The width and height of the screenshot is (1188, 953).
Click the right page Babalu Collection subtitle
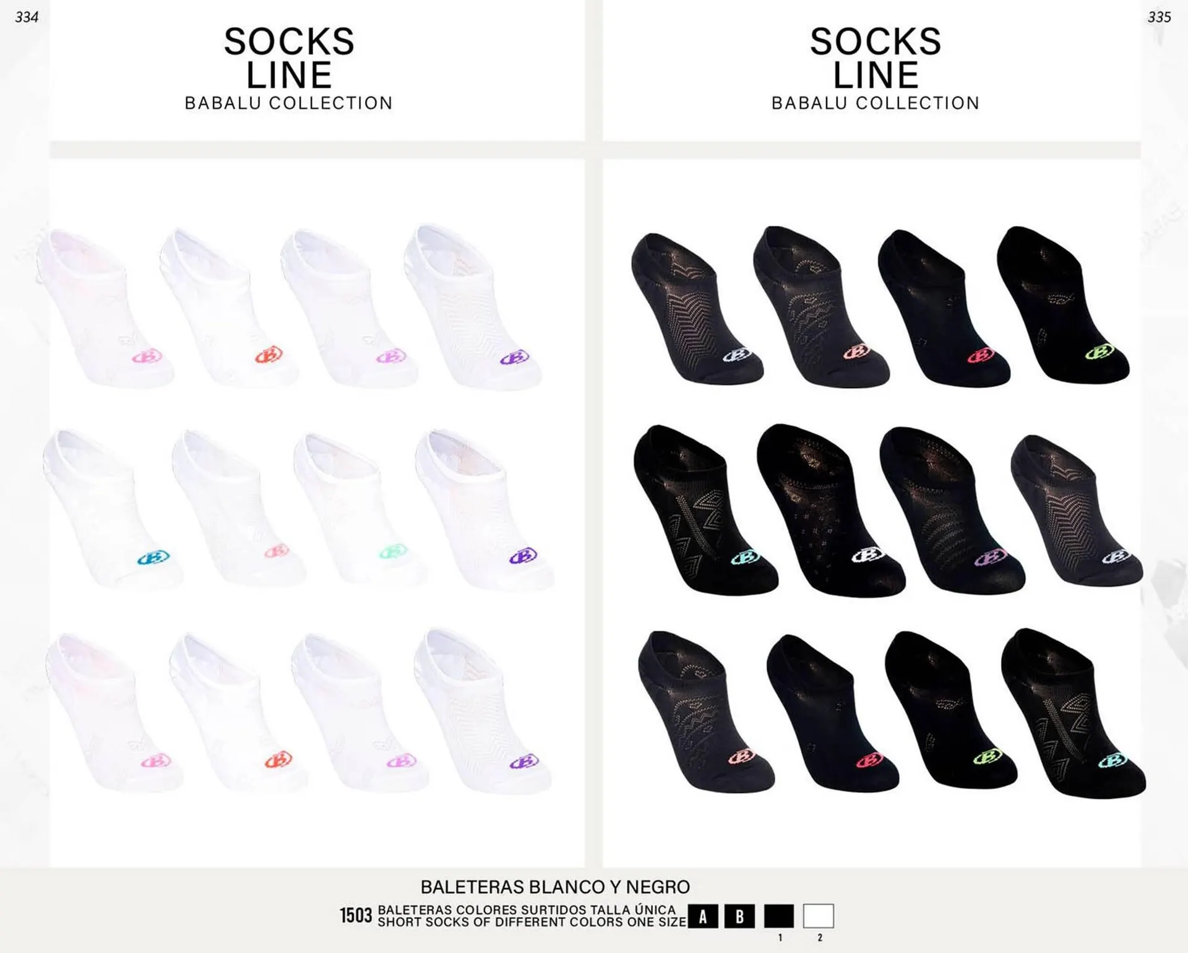pyautogui.click(x=876, y=103)
